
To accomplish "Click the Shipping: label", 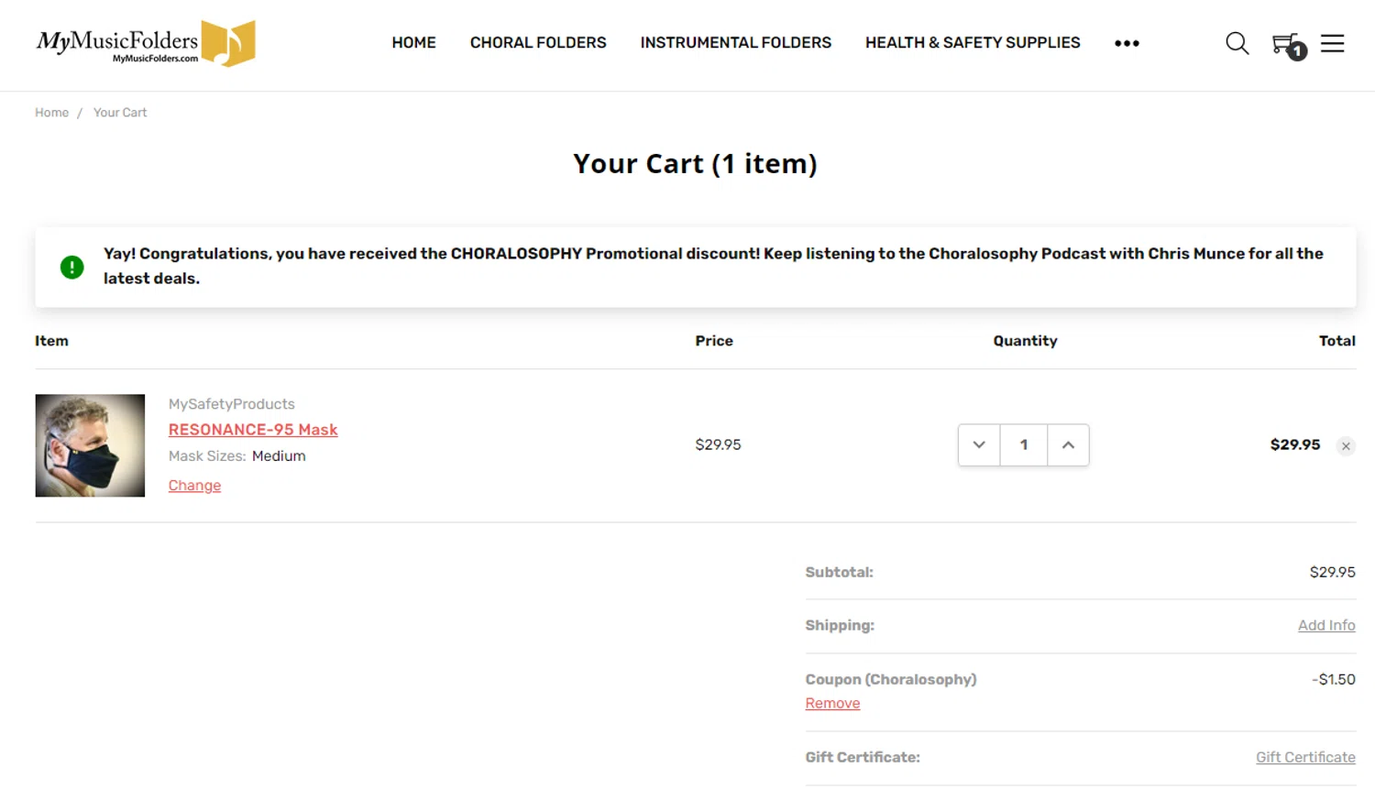I will point(840,626).
